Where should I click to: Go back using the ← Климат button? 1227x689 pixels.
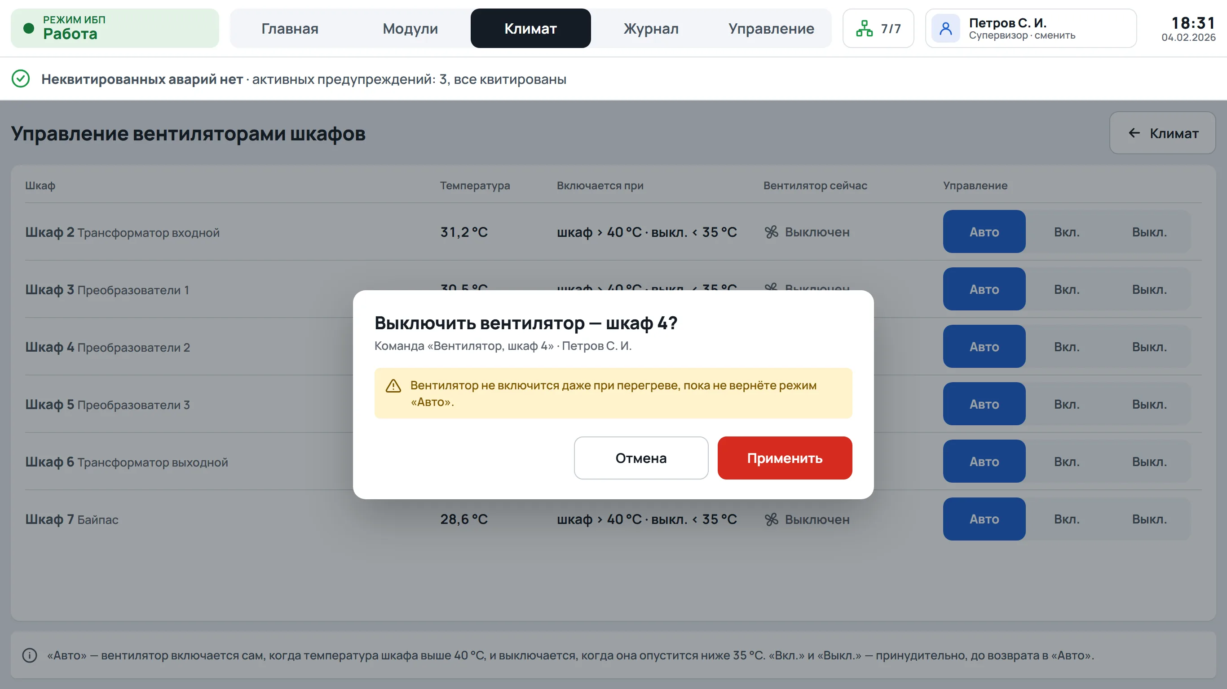click(x=1162, y=133)
